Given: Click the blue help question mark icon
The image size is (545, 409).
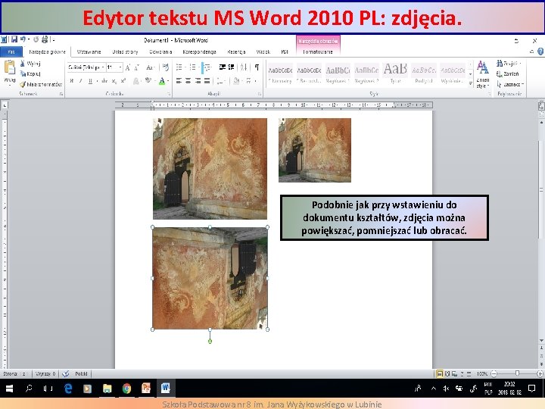Looking at the screenshot, I should tap(540, 52).
